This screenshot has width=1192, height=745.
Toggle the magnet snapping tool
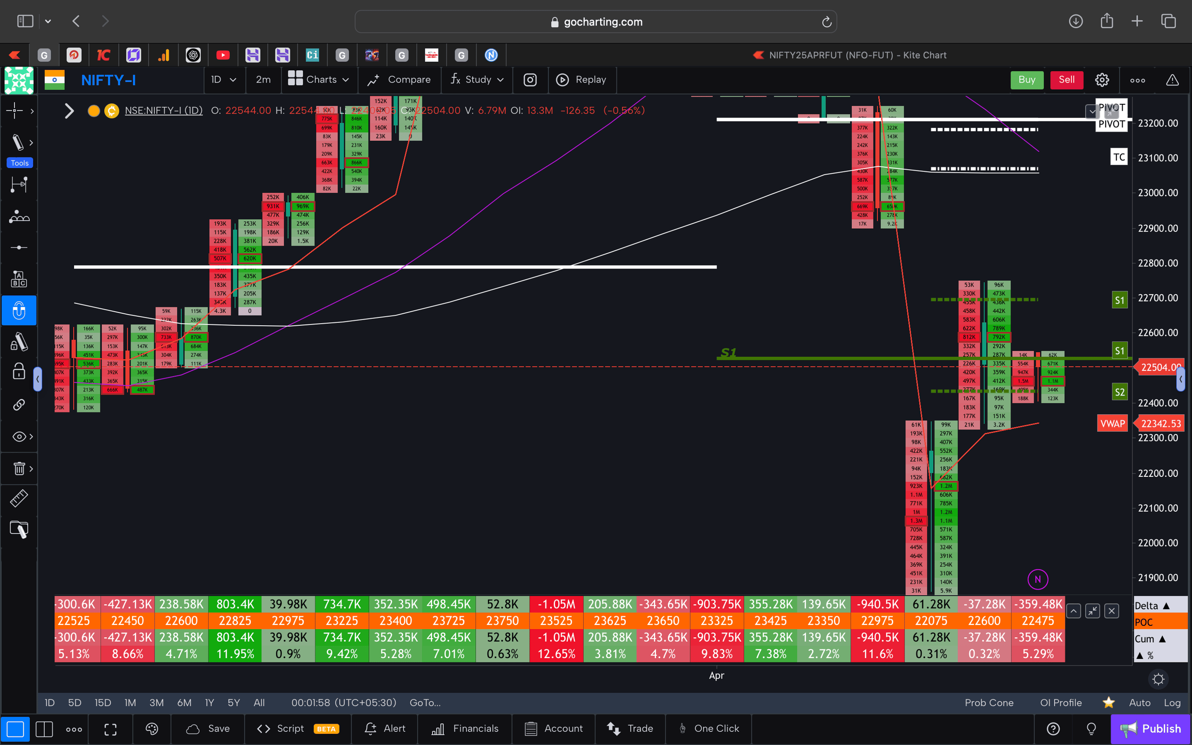point(19,310)
